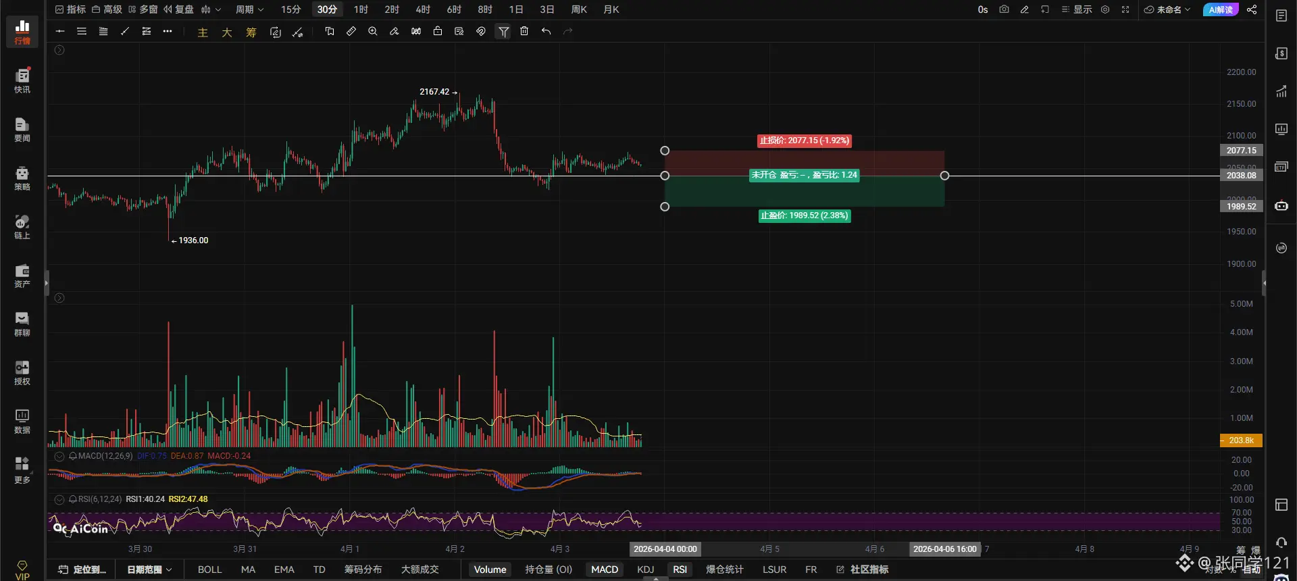Viewport: 1297px width, 581px height.
Task: Toggle the EMA indicator
Action: click(x=284, y=570)
